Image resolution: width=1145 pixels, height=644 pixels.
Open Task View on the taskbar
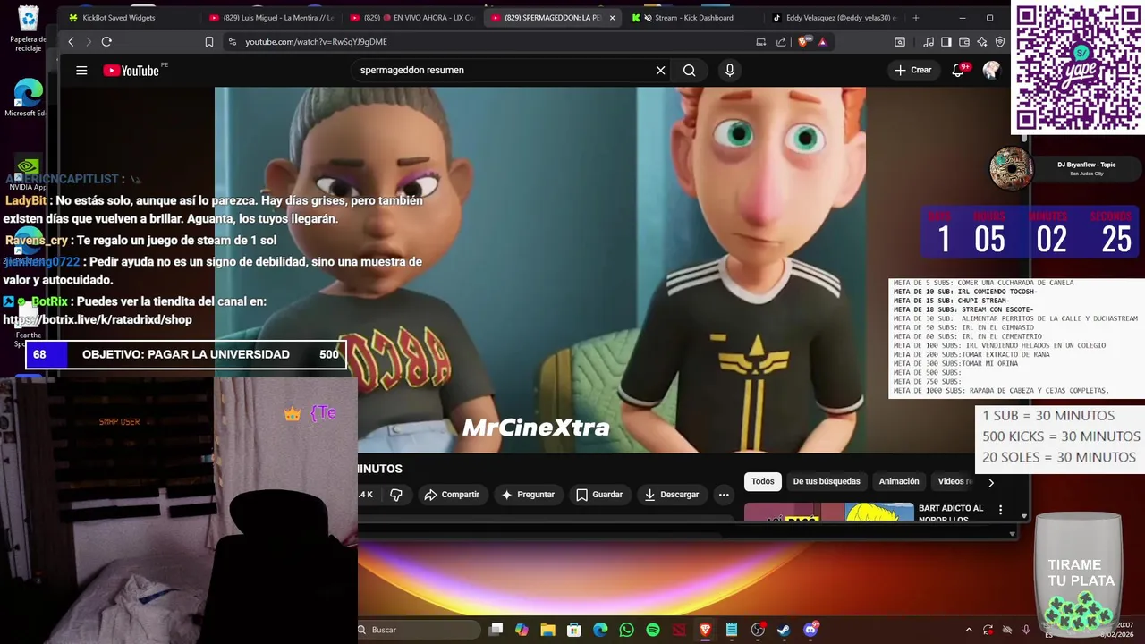coord(496,630)
